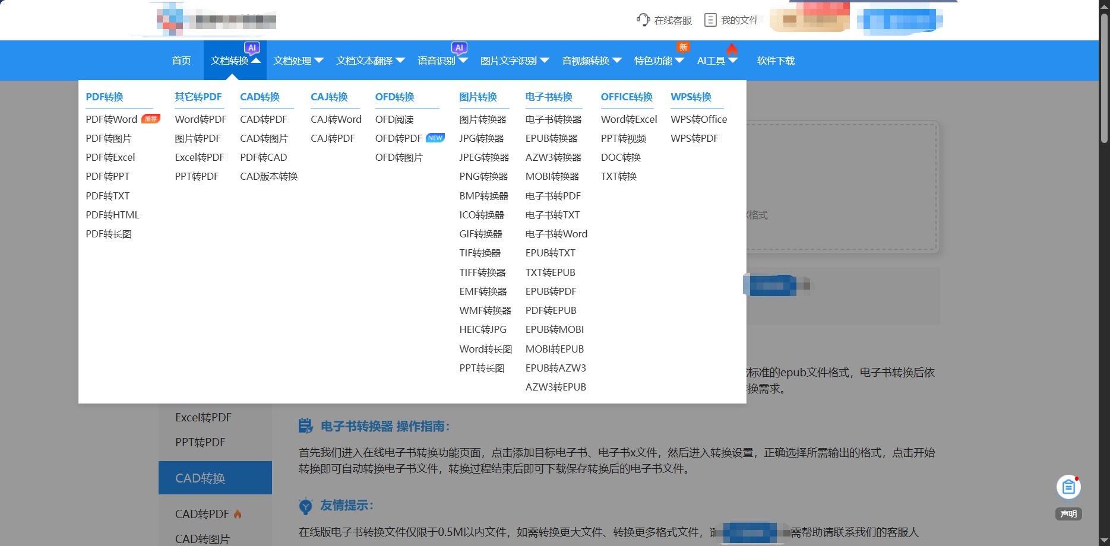
Task: Click the online customer service headset icon
Action: [x=643, y=20]
